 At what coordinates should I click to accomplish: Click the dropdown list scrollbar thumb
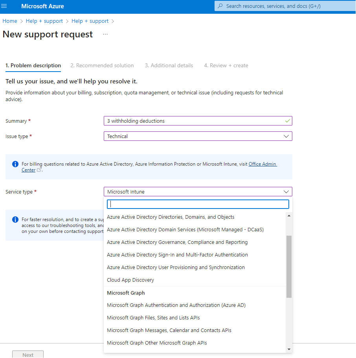(x=289, y=267)
